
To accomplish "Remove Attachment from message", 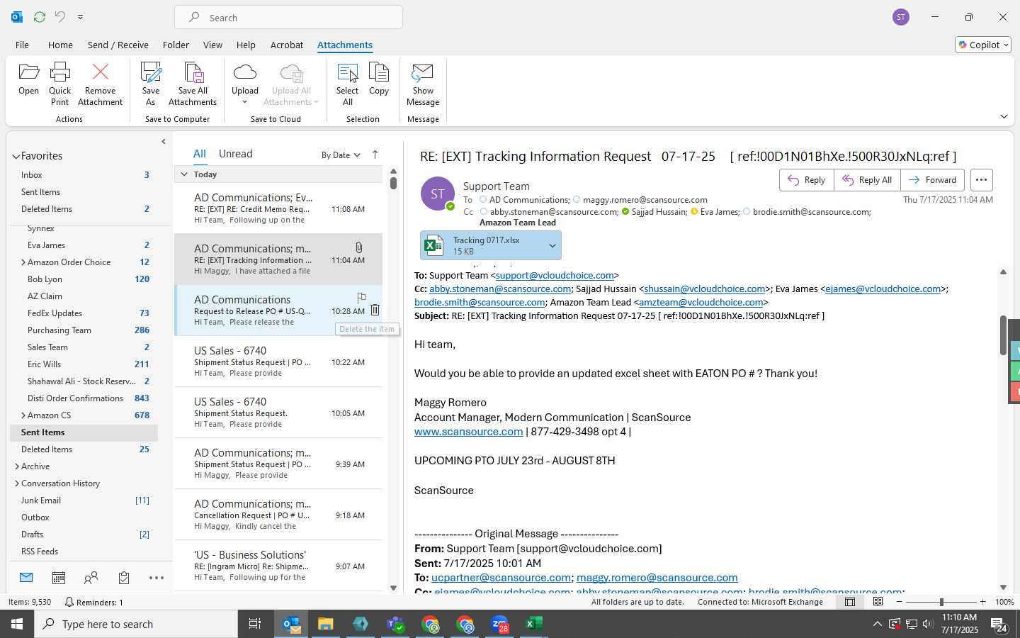I will [x=100, y=84].
